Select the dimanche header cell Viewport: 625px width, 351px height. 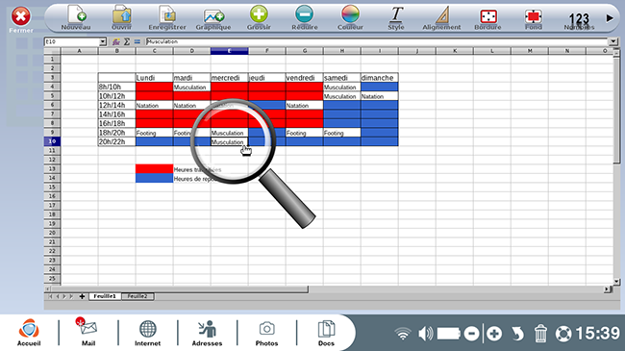tap(379, 77)
